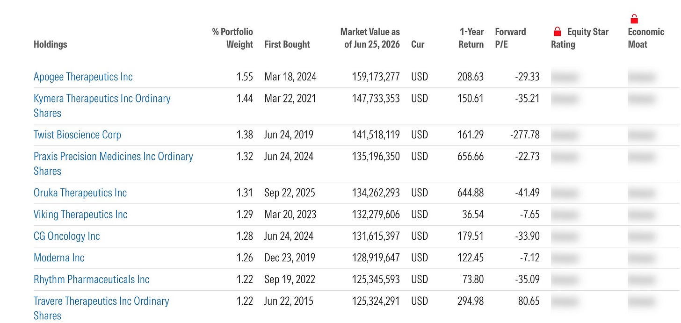Click blurred Equity Star Rating for Apogee Therapeutics
Screen dimensions: 681x323
(x=565, y=77)
